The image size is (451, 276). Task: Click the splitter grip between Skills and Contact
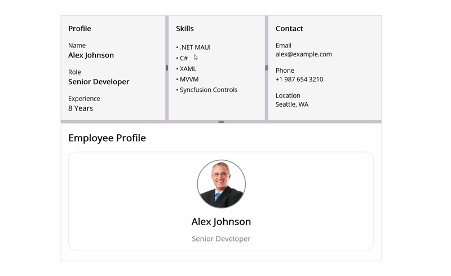(266, 68)
